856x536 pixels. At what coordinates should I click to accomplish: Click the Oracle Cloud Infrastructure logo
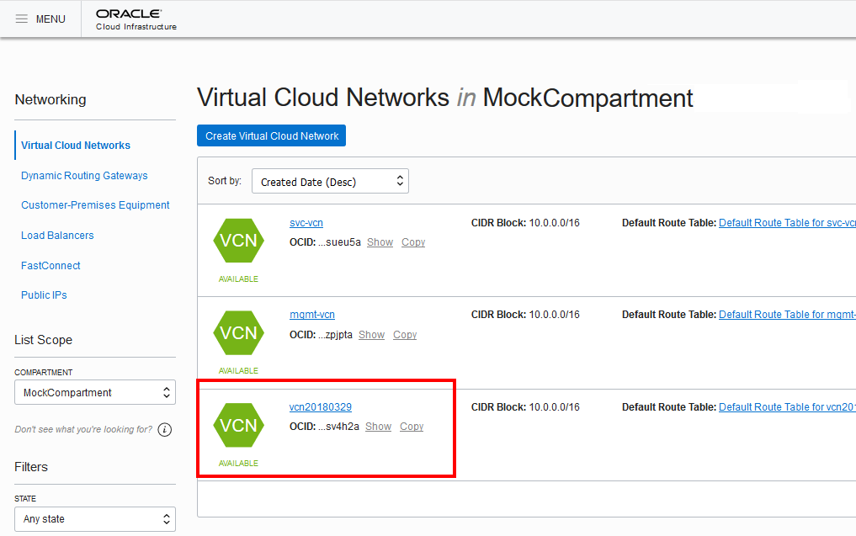pyautogui.click(x=131, y=19)
